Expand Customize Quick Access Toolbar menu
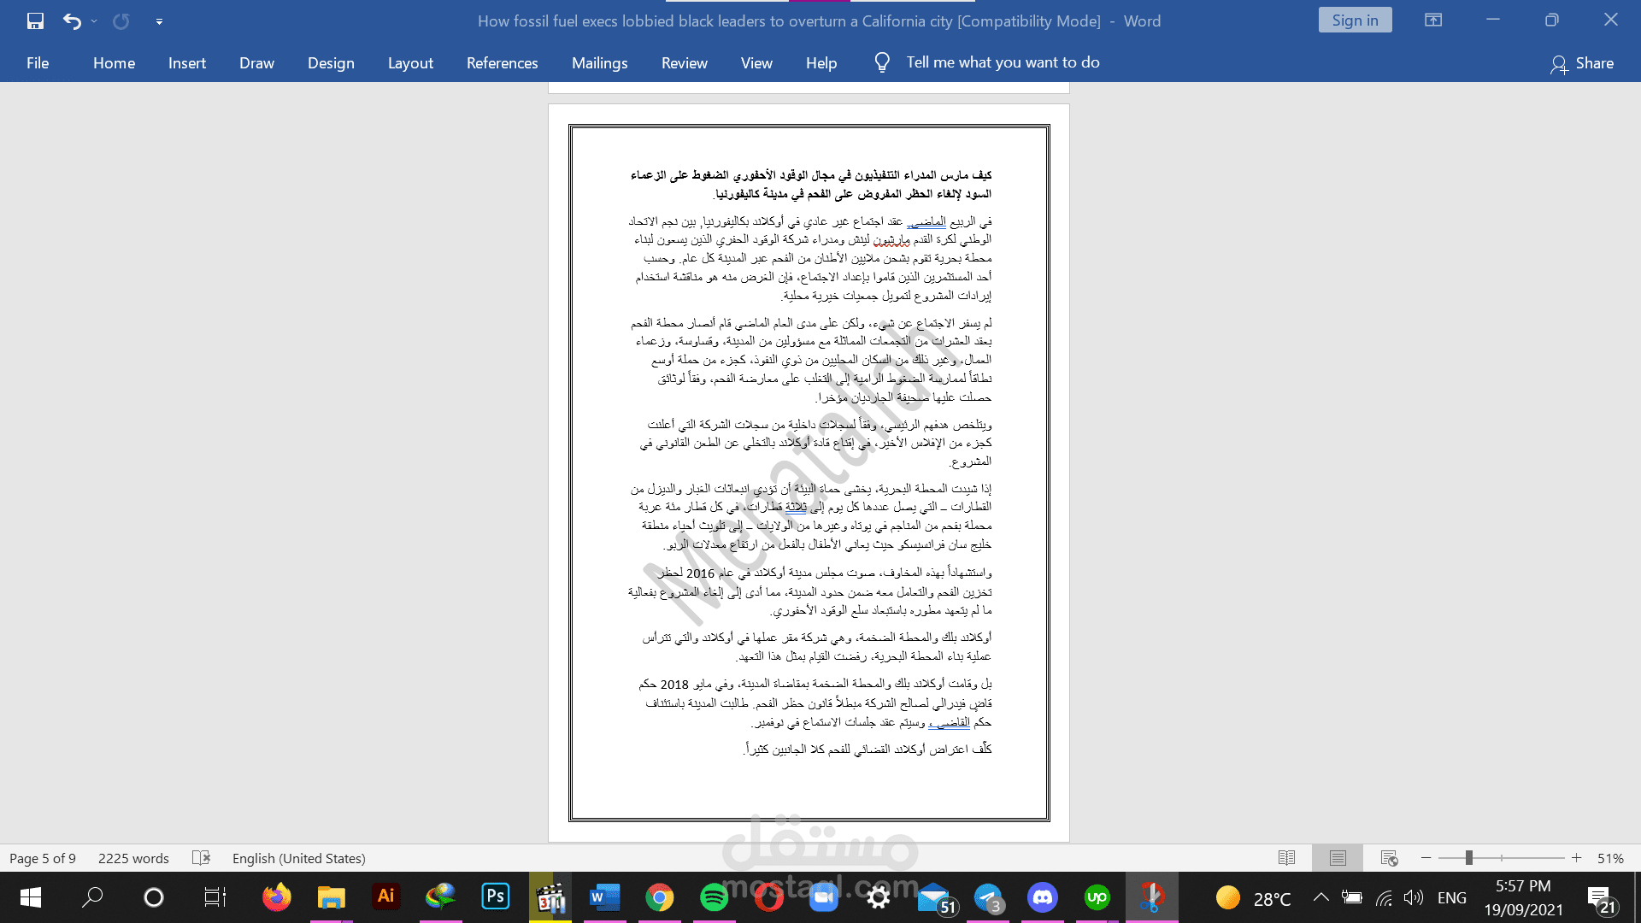Image resolution: width=1641 pixels, height=923 pixels. pyautogui.click(x=159, y=21)
